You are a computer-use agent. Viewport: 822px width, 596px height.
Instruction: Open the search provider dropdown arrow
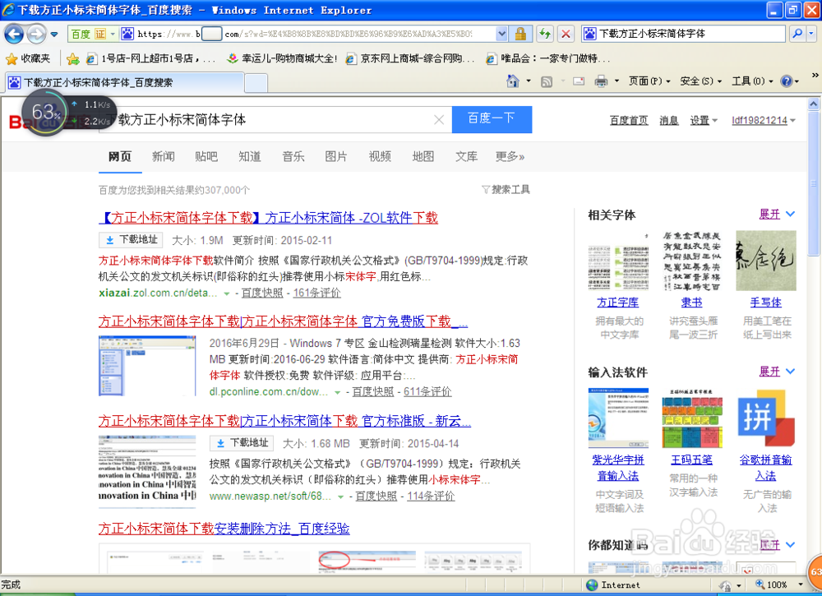click(811, 34)
